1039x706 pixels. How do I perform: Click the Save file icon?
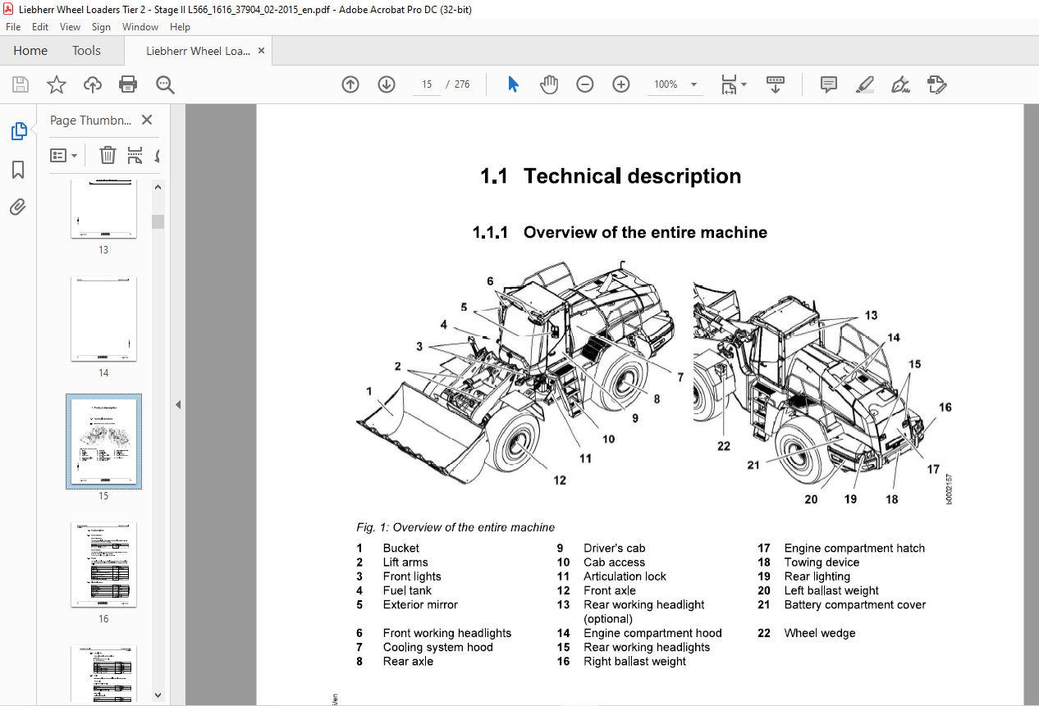(21, 84)
